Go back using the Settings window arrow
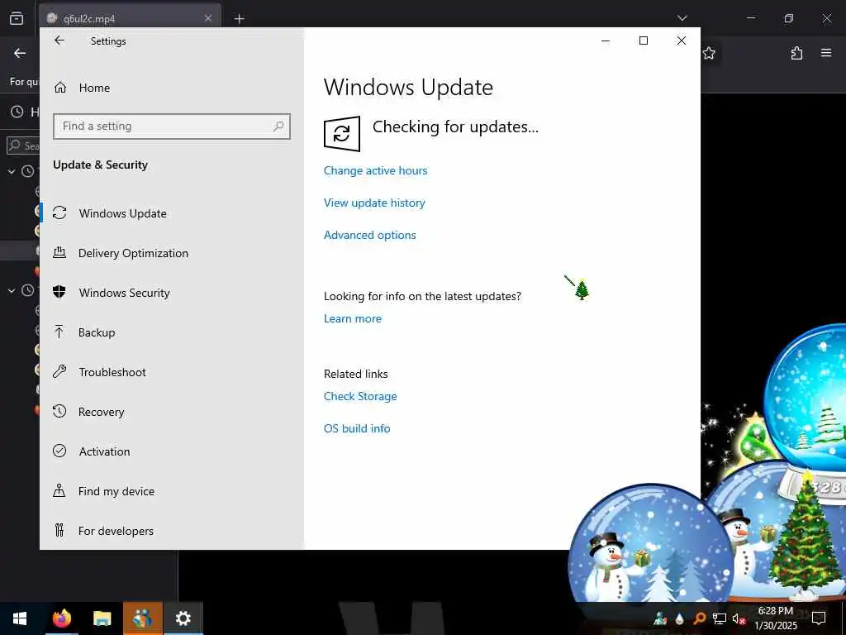The width and height of the screenshot is (846, 635). point(59,41)
